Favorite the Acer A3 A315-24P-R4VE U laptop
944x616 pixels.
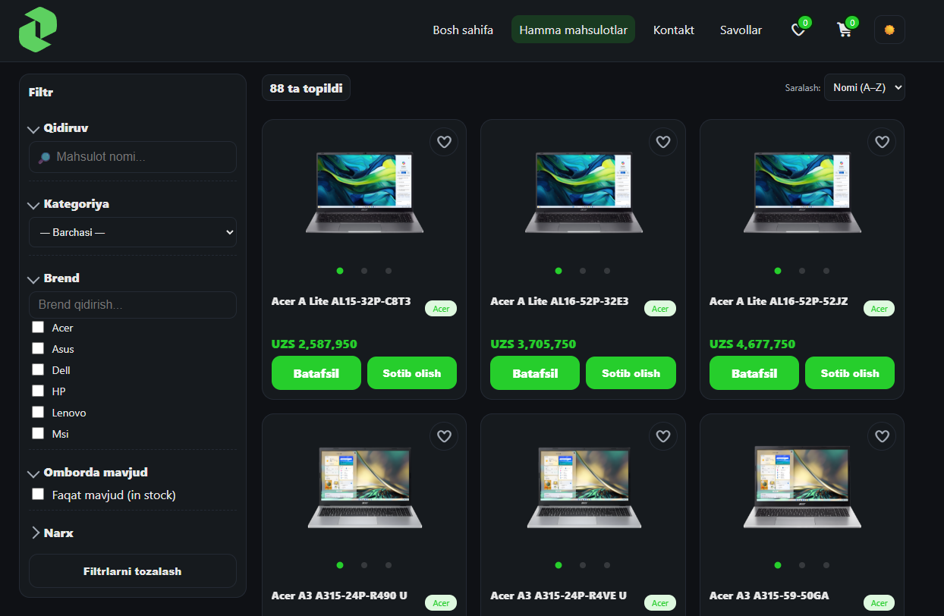pos(663,436)
